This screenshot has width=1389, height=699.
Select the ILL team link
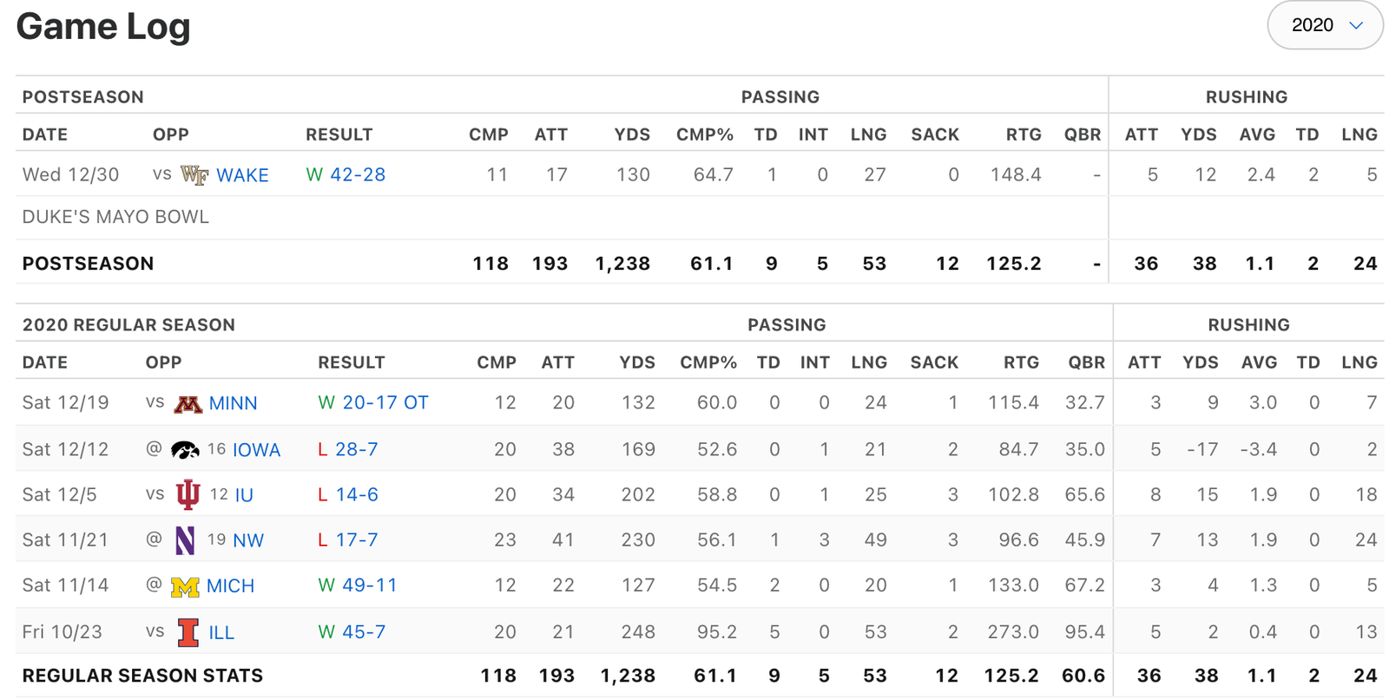[x=221, y=632]
